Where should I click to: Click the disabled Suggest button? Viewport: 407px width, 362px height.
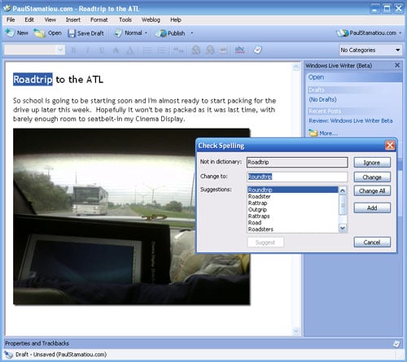[x=265, y=242]
